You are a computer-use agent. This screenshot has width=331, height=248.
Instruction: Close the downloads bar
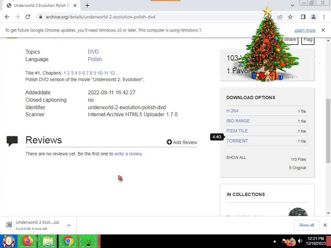tap(325, 225)
